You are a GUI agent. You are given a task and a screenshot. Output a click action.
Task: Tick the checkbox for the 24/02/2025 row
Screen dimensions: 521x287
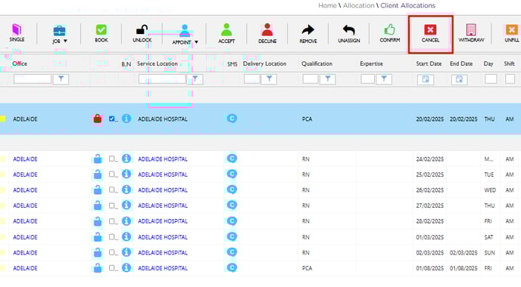111,159
